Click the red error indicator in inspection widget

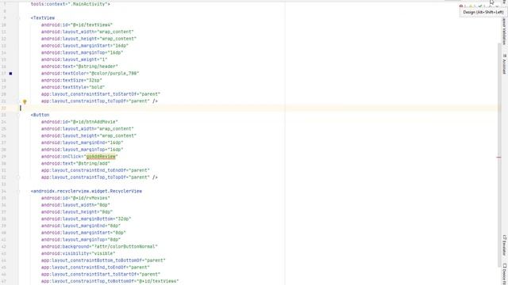click(461, 6)
